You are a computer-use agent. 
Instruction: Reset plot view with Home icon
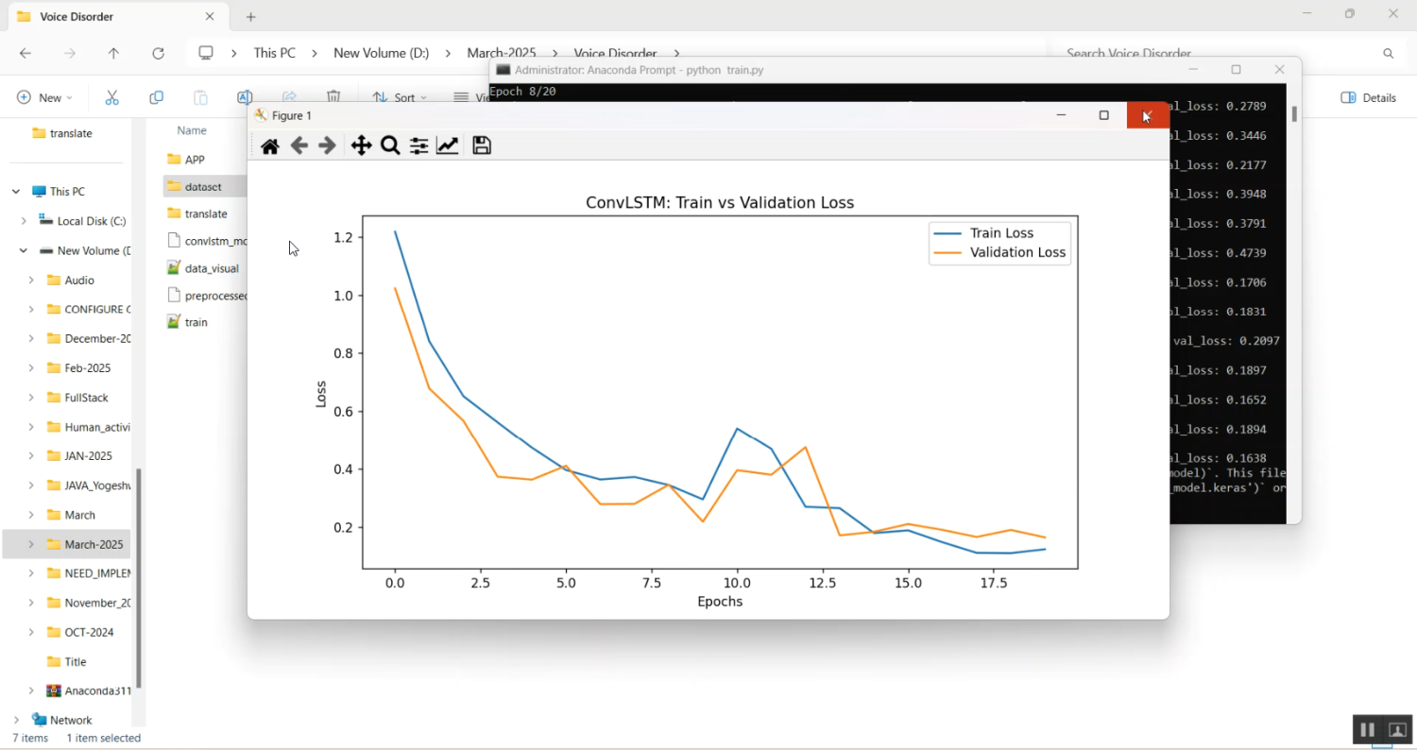(270, 145)
